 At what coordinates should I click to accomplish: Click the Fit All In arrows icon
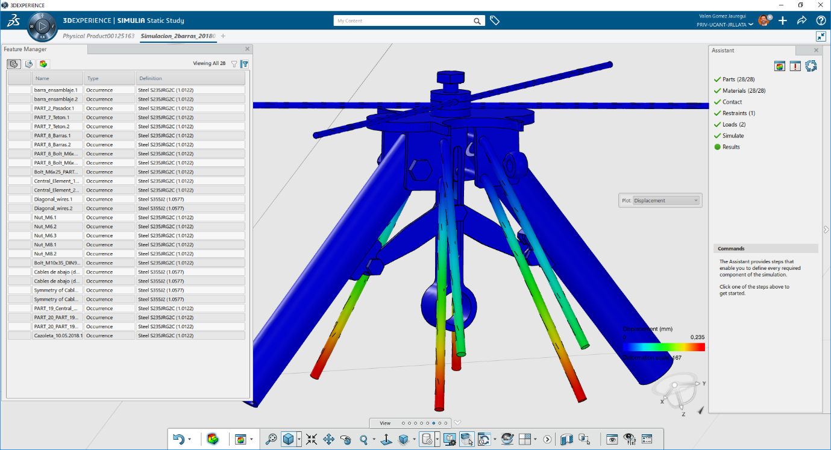click(x=312, y=440)
